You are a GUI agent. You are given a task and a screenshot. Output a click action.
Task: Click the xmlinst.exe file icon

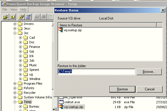pyautogui.click(x=61, y=102)
